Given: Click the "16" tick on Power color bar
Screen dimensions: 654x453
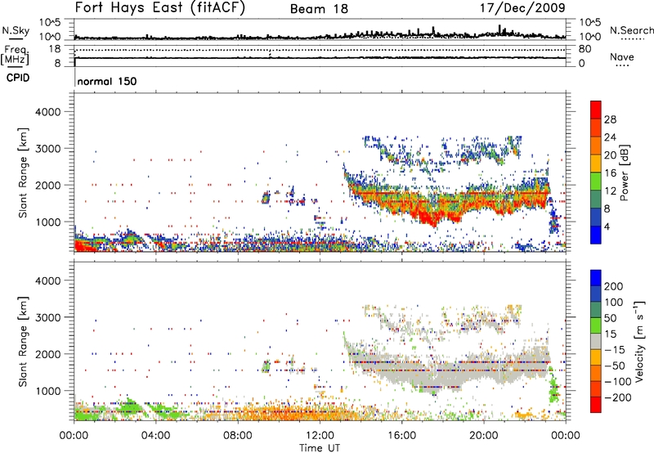Looking at the screenshot, I should [610, 173].
